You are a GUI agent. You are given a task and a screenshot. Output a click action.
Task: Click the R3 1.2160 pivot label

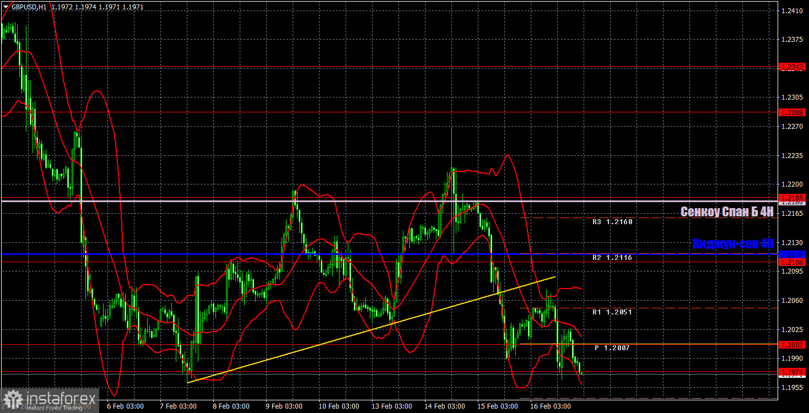tap(612, 222)
